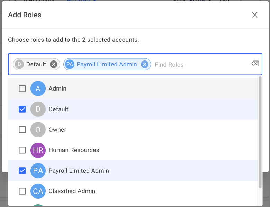Image resolution: width=270 pixels, height=207 pixels.
Task: Uncheck the Payroll Limited Admin checkbox
Action: 22,171
